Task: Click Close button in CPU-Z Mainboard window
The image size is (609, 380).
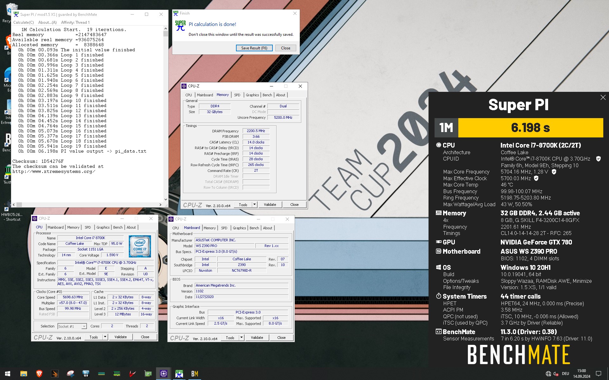Action: tap(281, 338)
